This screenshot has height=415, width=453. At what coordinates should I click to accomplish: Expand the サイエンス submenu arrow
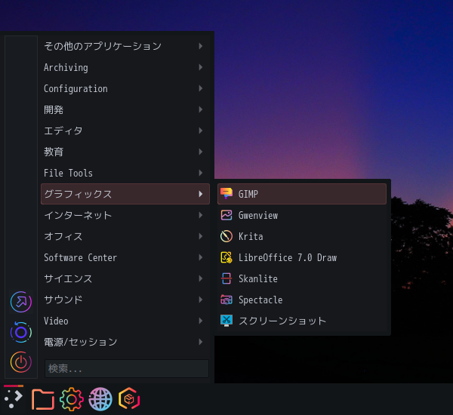[201, 278]
